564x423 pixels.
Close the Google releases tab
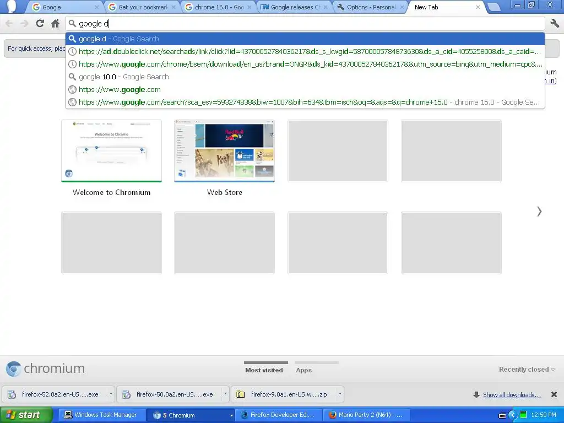tap(326, 7)
